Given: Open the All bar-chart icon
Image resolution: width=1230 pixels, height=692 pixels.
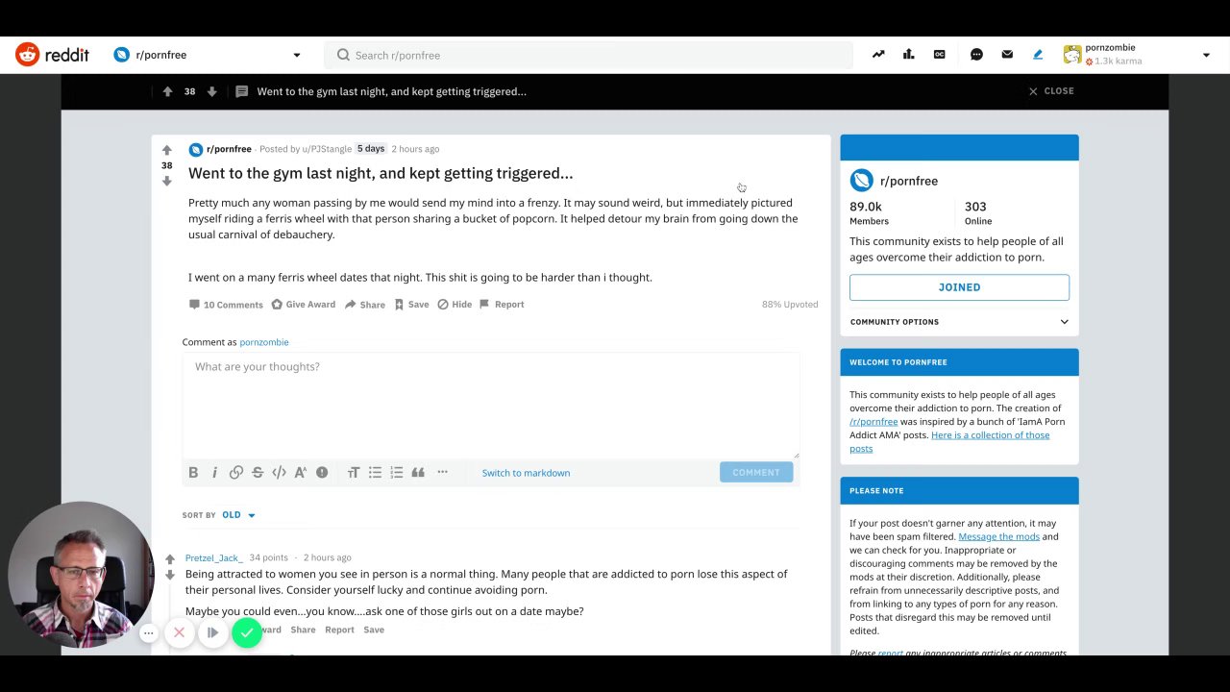Looking at the screenshot, I should 909,55.
